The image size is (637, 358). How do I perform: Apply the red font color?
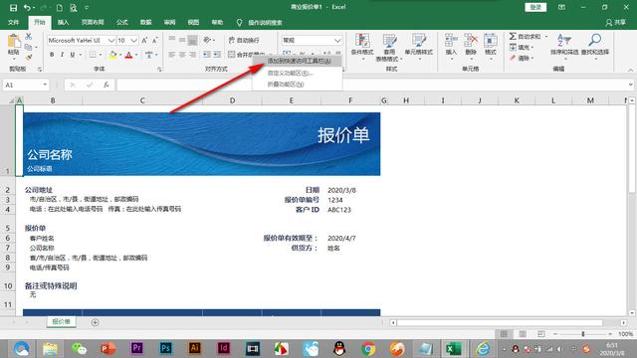click(128, 55)
